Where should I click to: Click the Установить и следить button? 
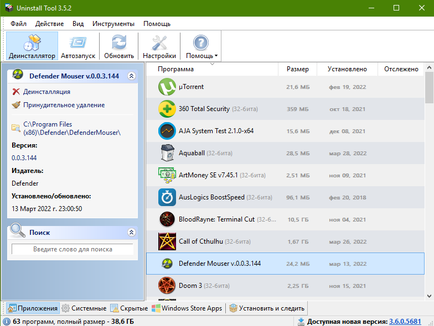[267, 308]
